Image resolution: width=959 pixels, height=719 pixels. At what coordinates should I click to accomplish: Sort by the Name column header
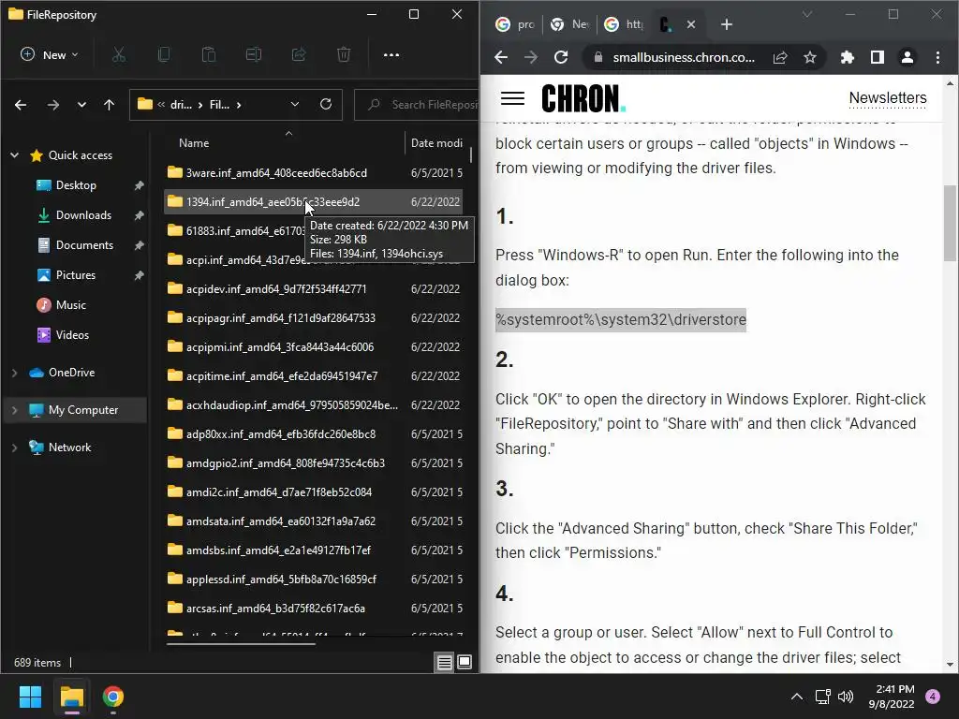tap(194, 143)
